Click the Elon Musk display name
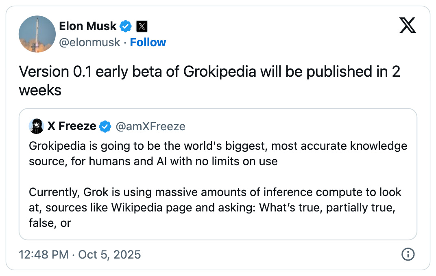Image resolution: width=436 pixels, height=276 pixels. 87,26
